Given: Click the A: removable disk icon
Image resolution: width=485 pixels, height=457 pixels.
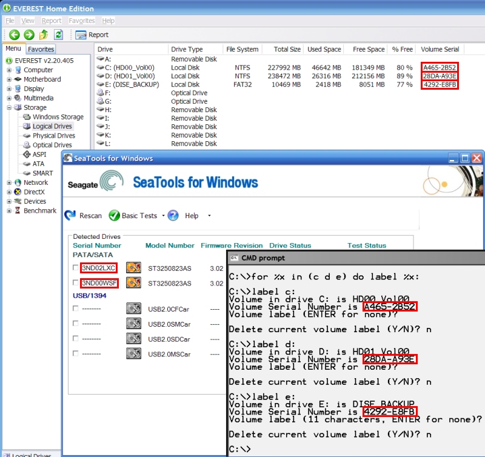Looking at the screenshot, I should (x=100, y=58).
